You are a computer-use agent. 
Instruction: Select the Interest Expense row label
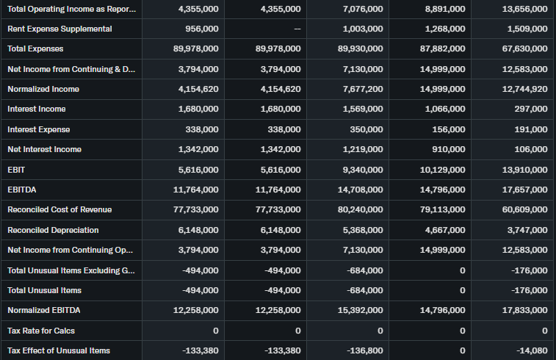point(39,129)
